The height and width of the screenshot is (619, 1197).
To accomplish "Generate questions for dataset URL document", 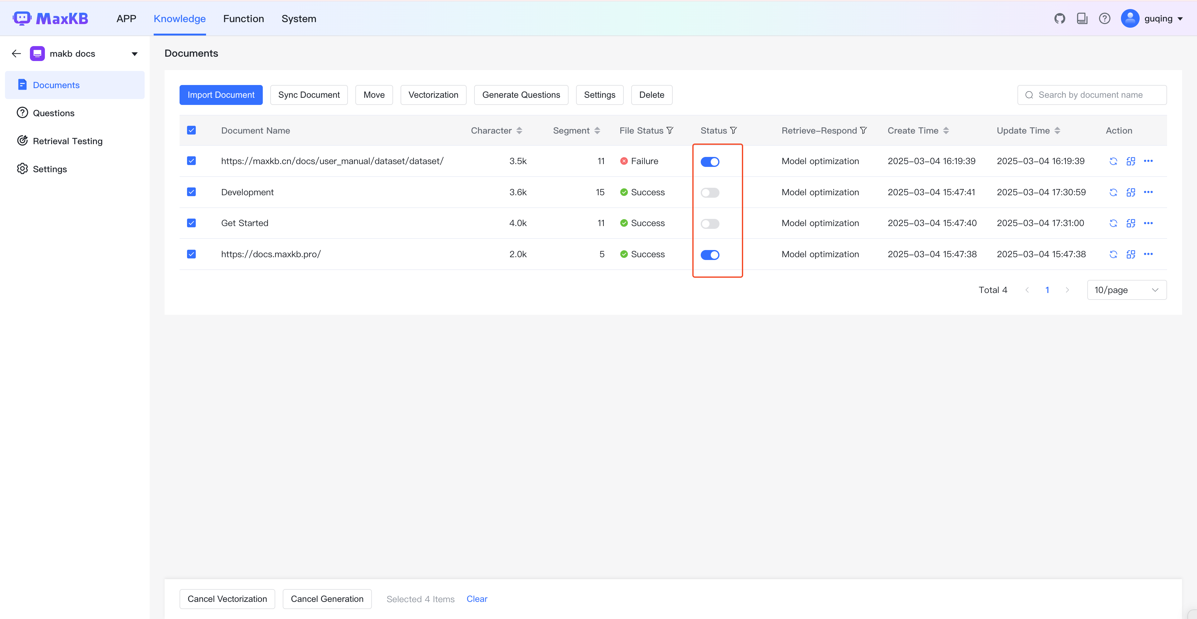I will click(1131, 162).
